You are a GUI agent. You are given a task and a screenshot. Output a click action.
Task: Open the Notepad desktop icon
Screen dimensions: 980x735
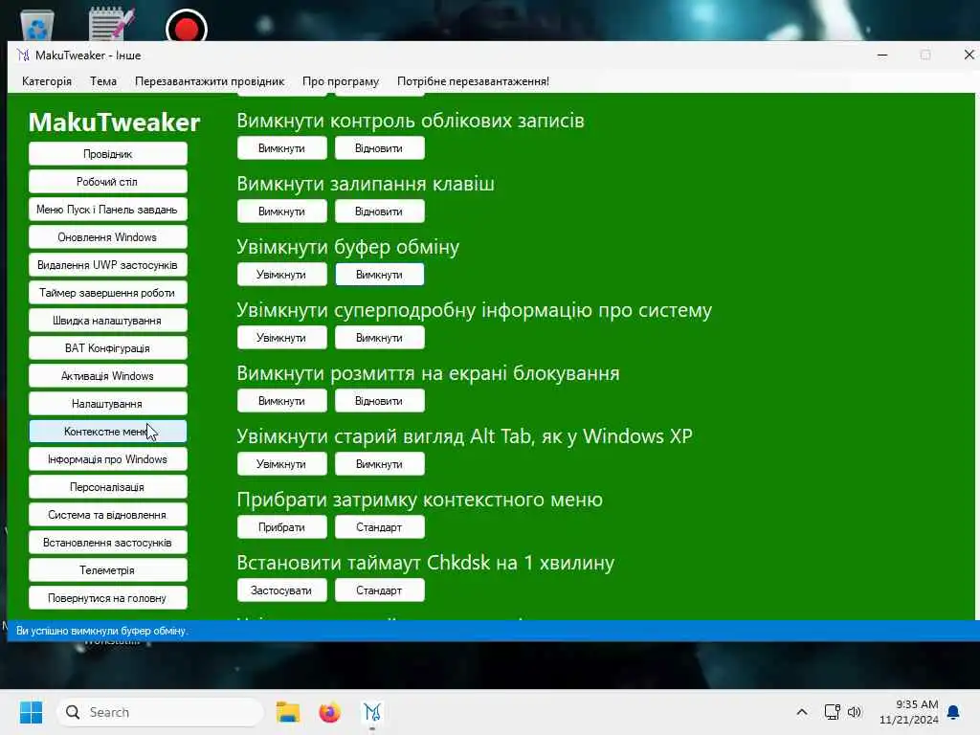pyautogui.click(x=111, y=24)
